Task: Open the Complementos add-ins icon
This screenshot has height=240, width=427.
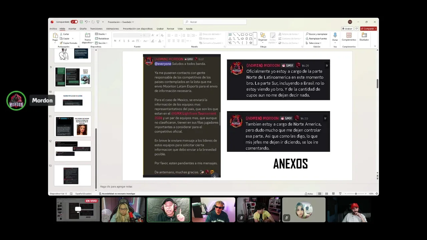Action: pyautogui.click(x=349, y=35)
